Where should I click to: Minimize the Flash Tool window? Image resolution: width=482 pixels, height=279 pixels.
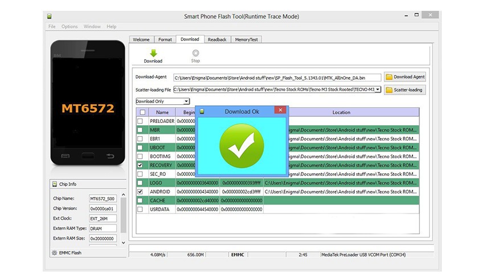coord(406,15)
